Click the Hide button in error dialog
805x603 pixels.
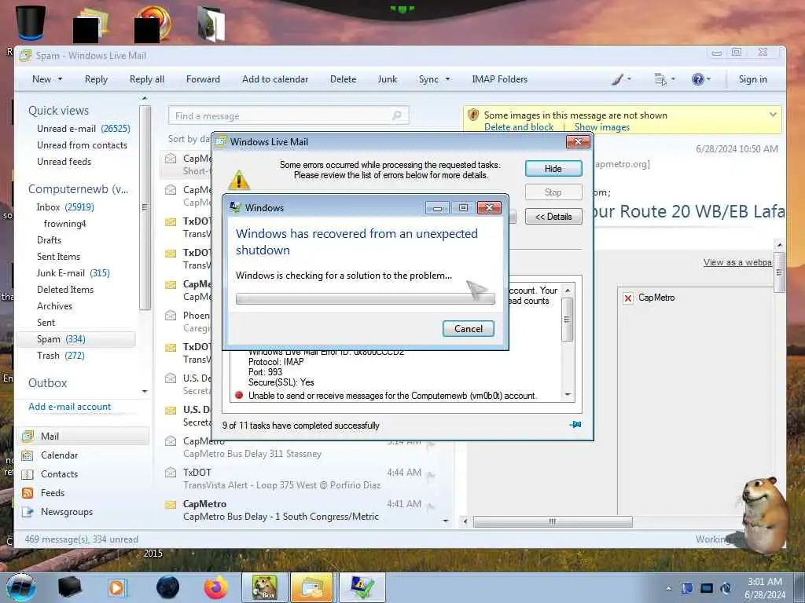click(553, 169)
